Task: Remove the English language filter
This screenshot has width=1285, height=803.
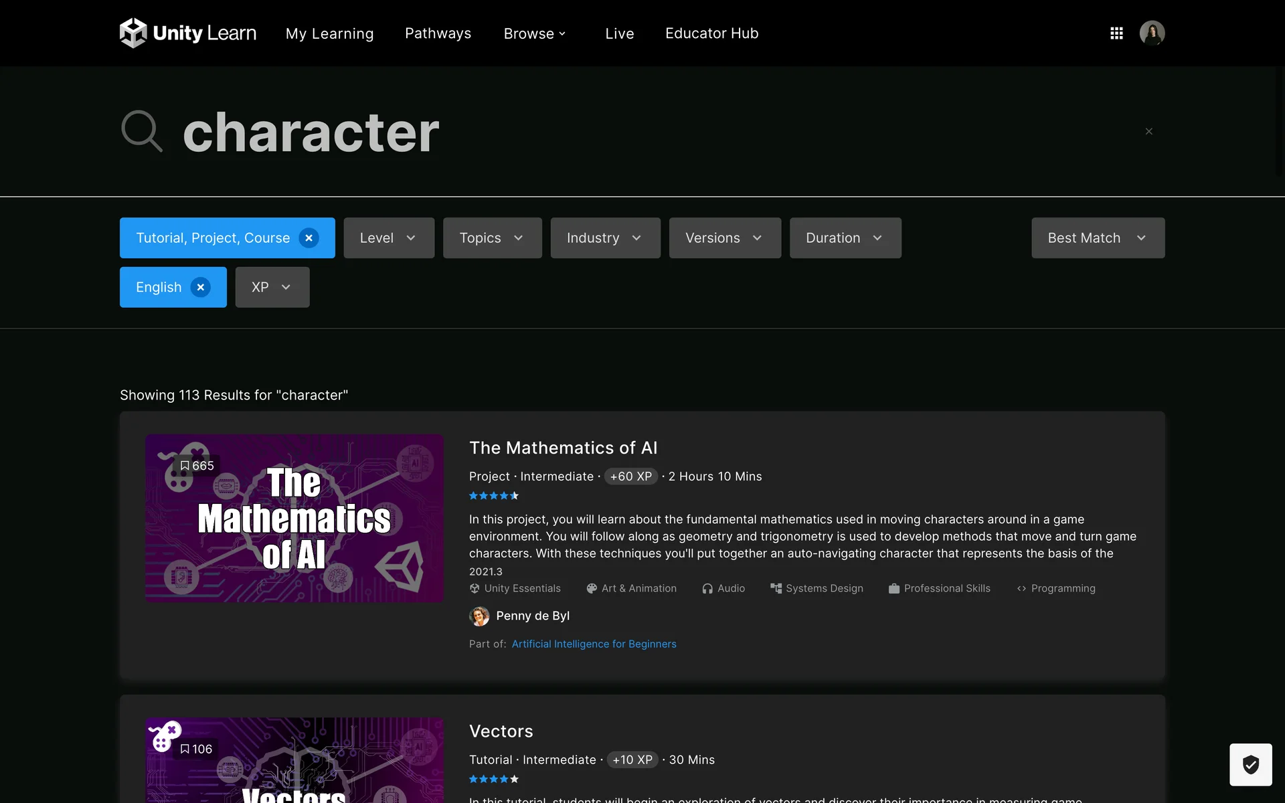Action: 200,287
